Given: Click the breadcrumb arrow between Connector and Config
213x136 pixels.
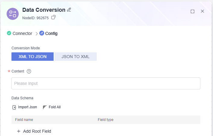Looking at the screenshot, I should click(36, 34).
